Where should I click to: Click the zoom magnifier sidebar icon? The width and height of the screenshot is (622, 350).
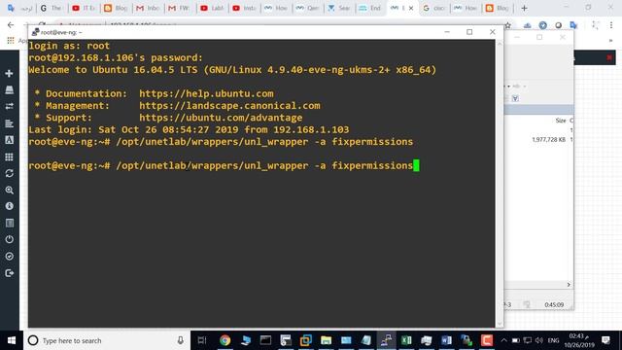point(9,191)
